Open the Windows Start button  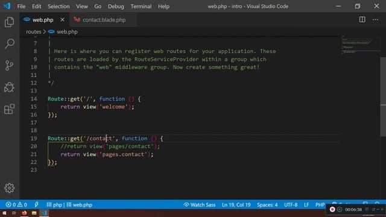point(4,213)
